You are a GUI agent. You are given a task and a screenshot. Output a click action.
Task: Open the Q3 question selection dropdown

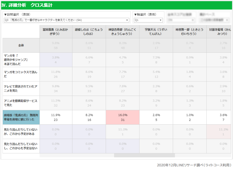click(66, 20)
